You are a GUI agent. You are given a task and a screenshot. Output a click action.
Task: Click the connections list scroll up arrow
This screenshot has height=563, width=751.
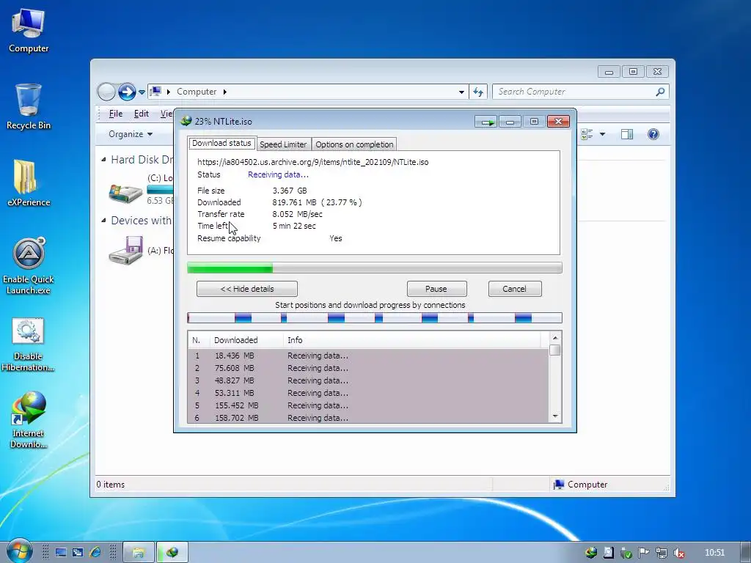[555, 338]
